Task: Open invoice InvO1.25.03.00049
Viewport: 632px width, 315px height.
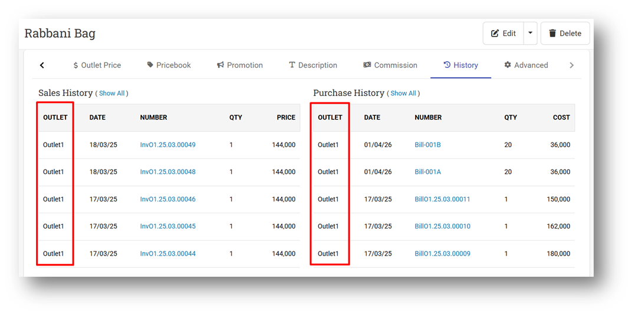Action: click(x=167, y=145)
